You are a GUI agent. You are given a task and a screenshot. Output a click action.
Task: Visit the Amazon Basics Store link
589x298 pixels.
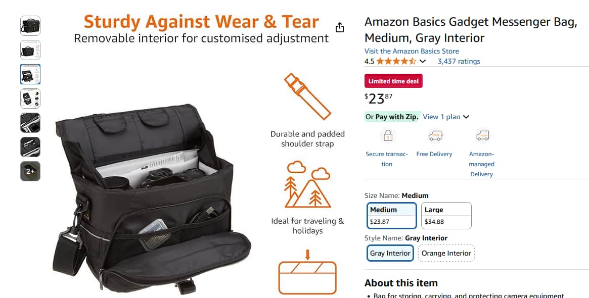pyautogui.click(x=412, y=51)
